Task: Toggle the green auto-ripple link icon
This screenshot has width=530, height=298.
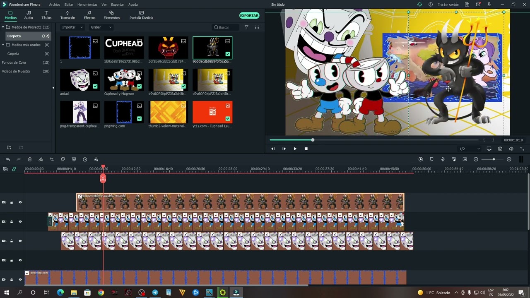Action: (14, 169)
